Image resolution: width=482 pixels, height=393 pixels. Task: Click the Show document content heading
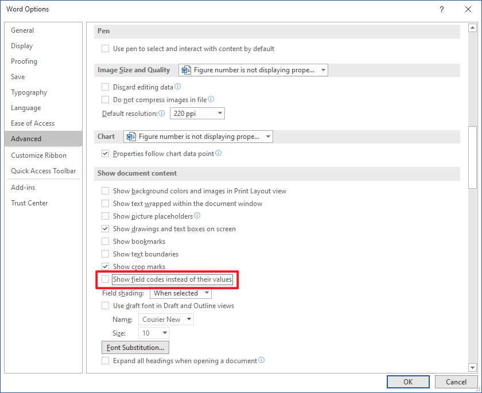pos(137,173)
